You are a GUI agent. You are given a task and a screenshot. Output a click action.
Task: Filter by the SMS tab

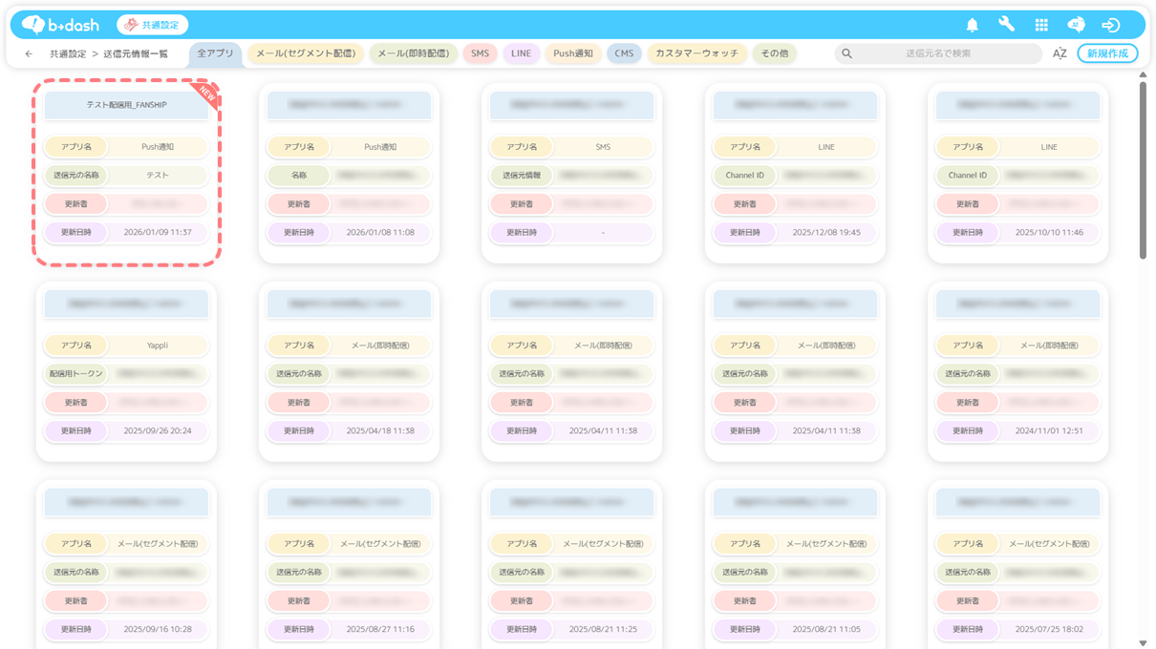point(480,53)
